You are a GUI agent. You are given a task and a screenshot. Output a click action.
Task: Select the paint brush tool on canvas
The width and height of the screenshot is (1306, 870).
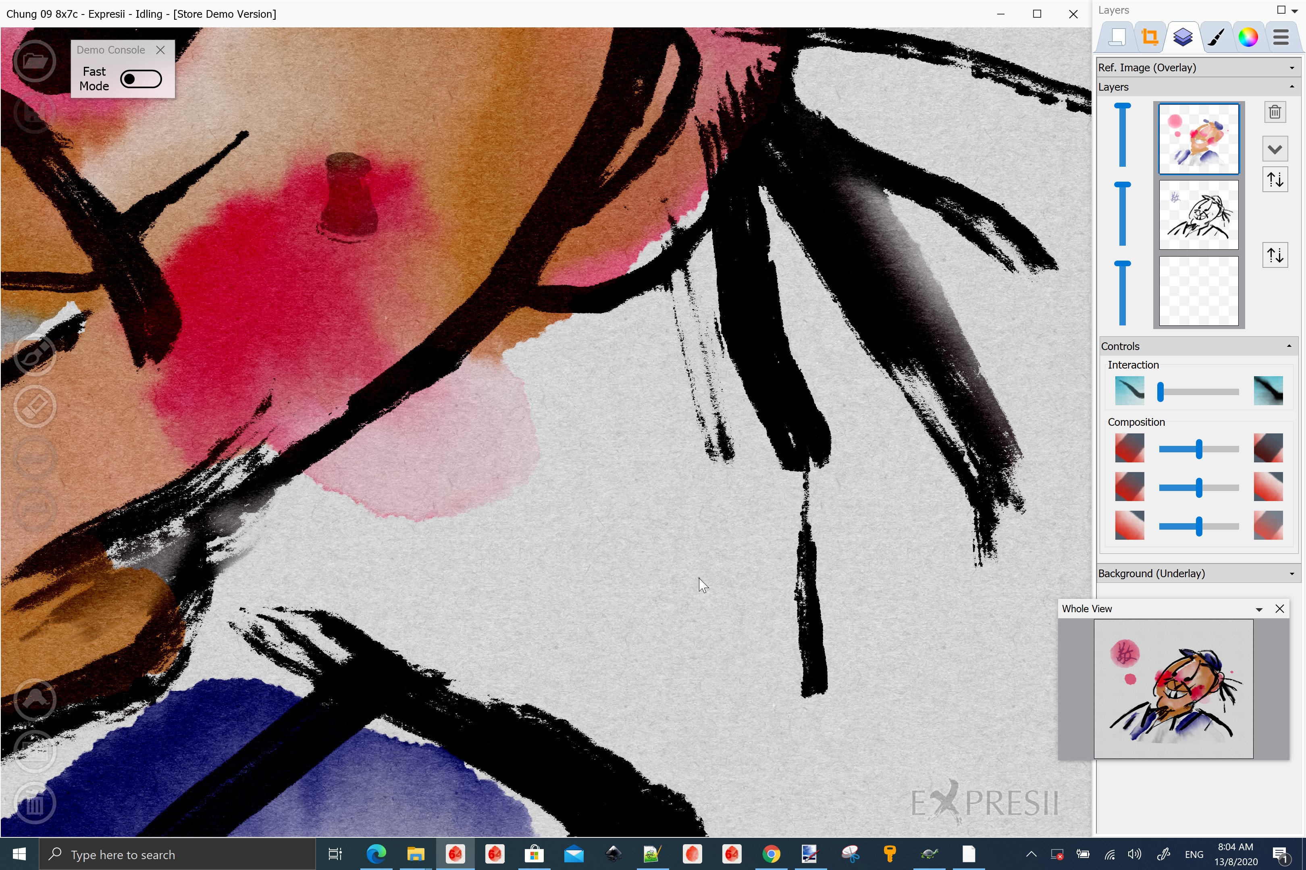pyautogui.click(x=34, y=354)
